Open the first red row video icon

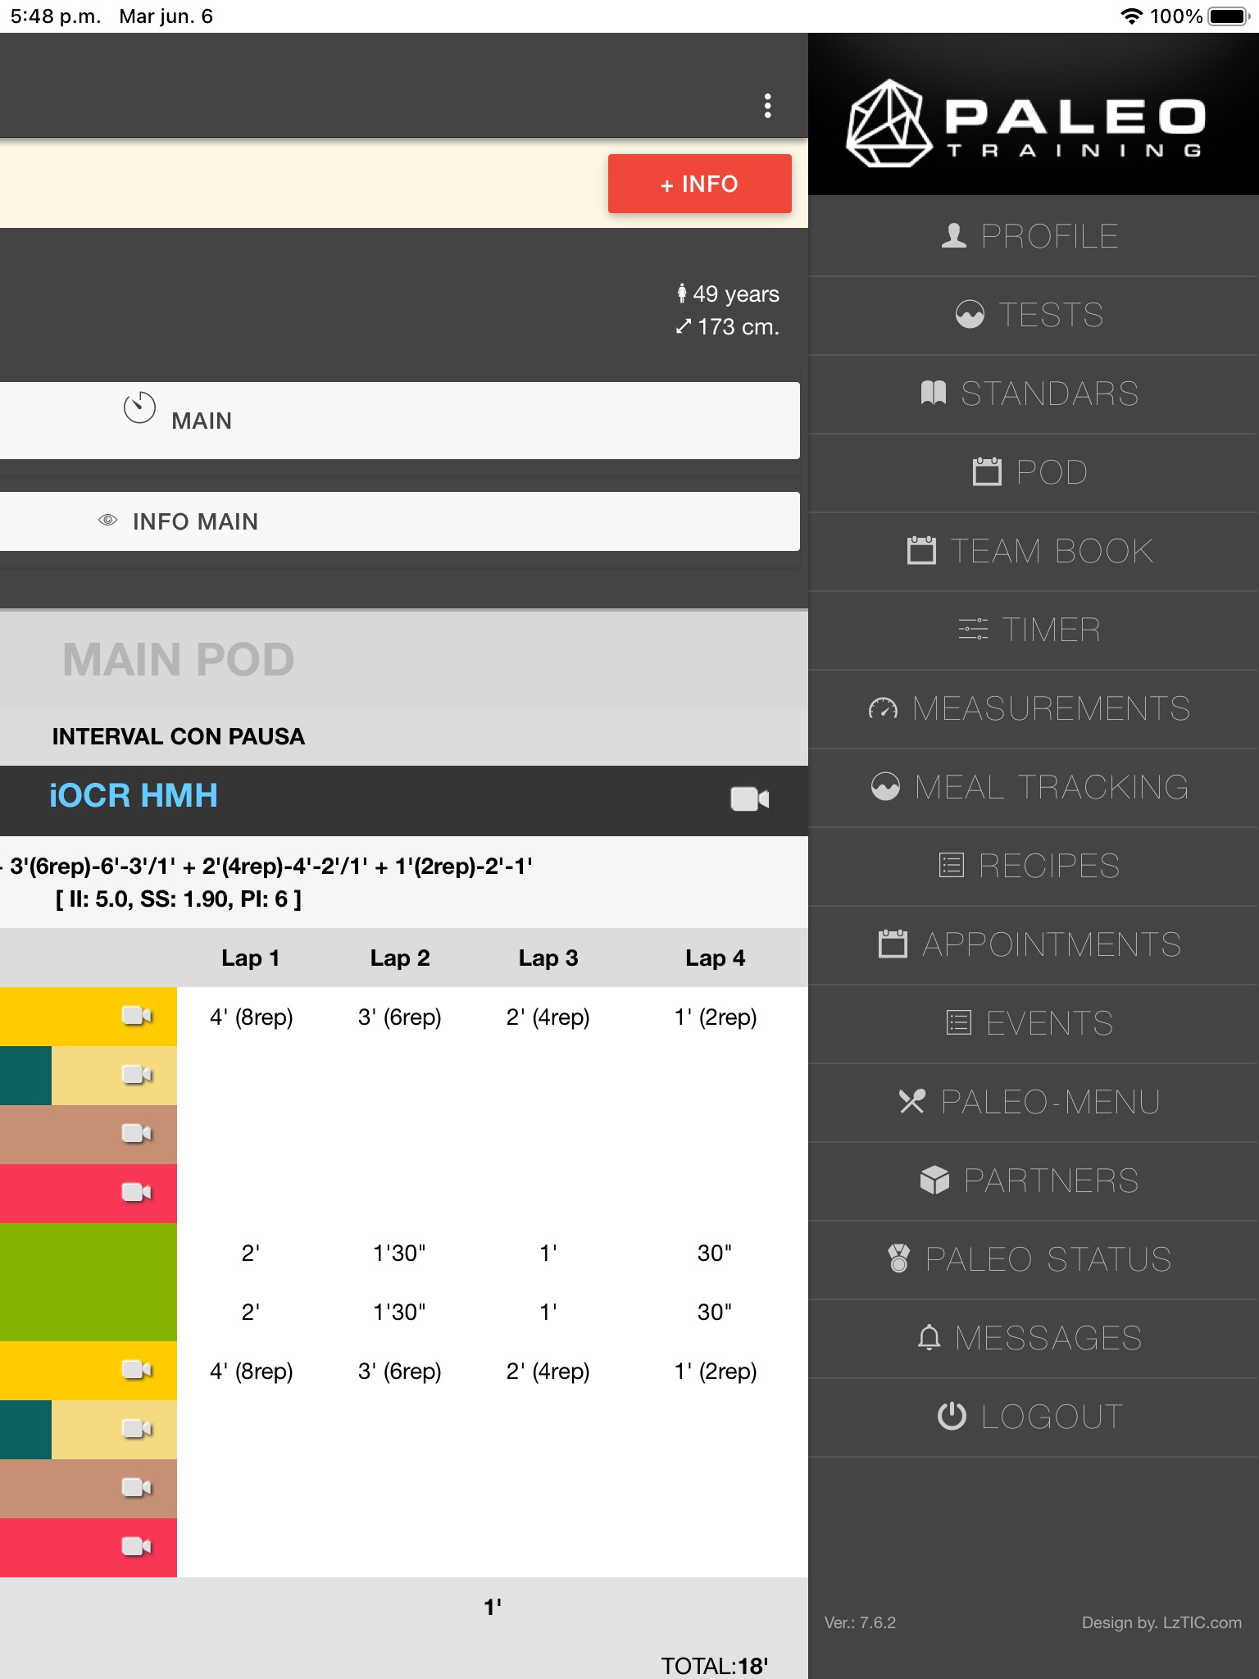(x=137, y=1193)
